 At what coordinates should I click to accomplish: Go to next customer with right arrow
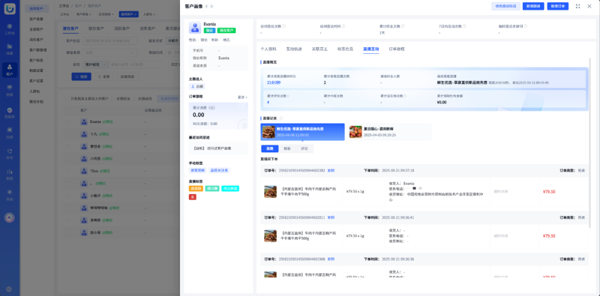(212, 6)
